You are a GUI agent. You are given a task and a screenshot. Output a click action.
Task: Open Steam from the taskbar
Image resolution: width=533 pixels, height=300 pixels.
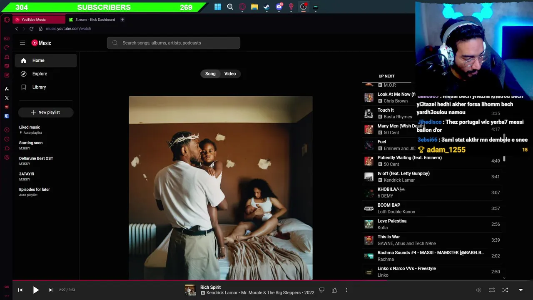(x=266, y=7)
